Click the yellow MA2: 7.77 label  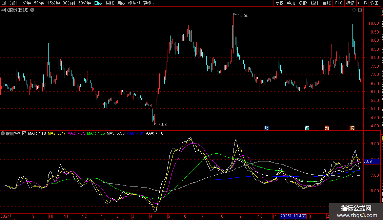coord(57,133)
